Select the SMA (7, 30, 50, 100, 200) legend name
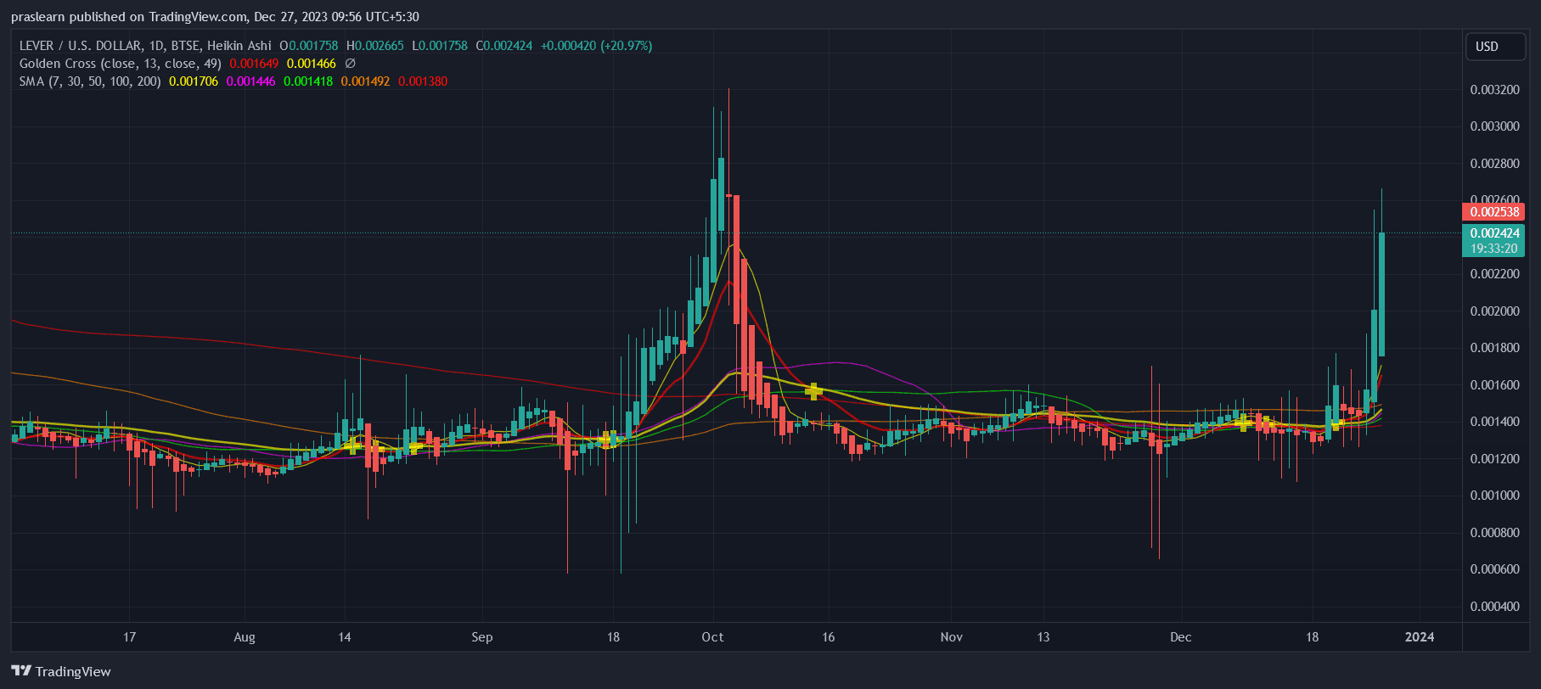Screen dimensions: 1541x689 (90, 81)
